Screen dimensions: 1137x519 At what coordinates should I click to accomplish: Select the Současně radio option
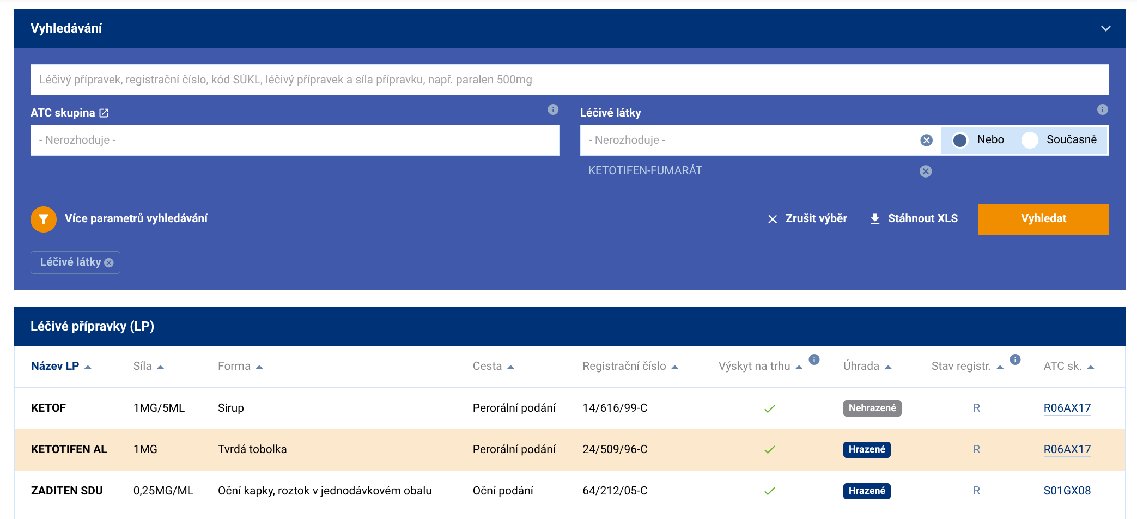[1030, 140]
